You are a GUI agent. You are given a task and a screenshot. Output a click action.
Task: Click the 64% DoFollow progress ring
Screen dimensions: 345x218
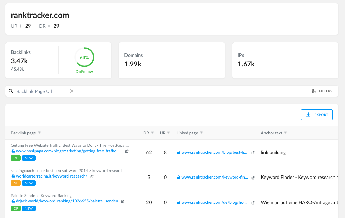pyautogui.click(x=85, y=57)
